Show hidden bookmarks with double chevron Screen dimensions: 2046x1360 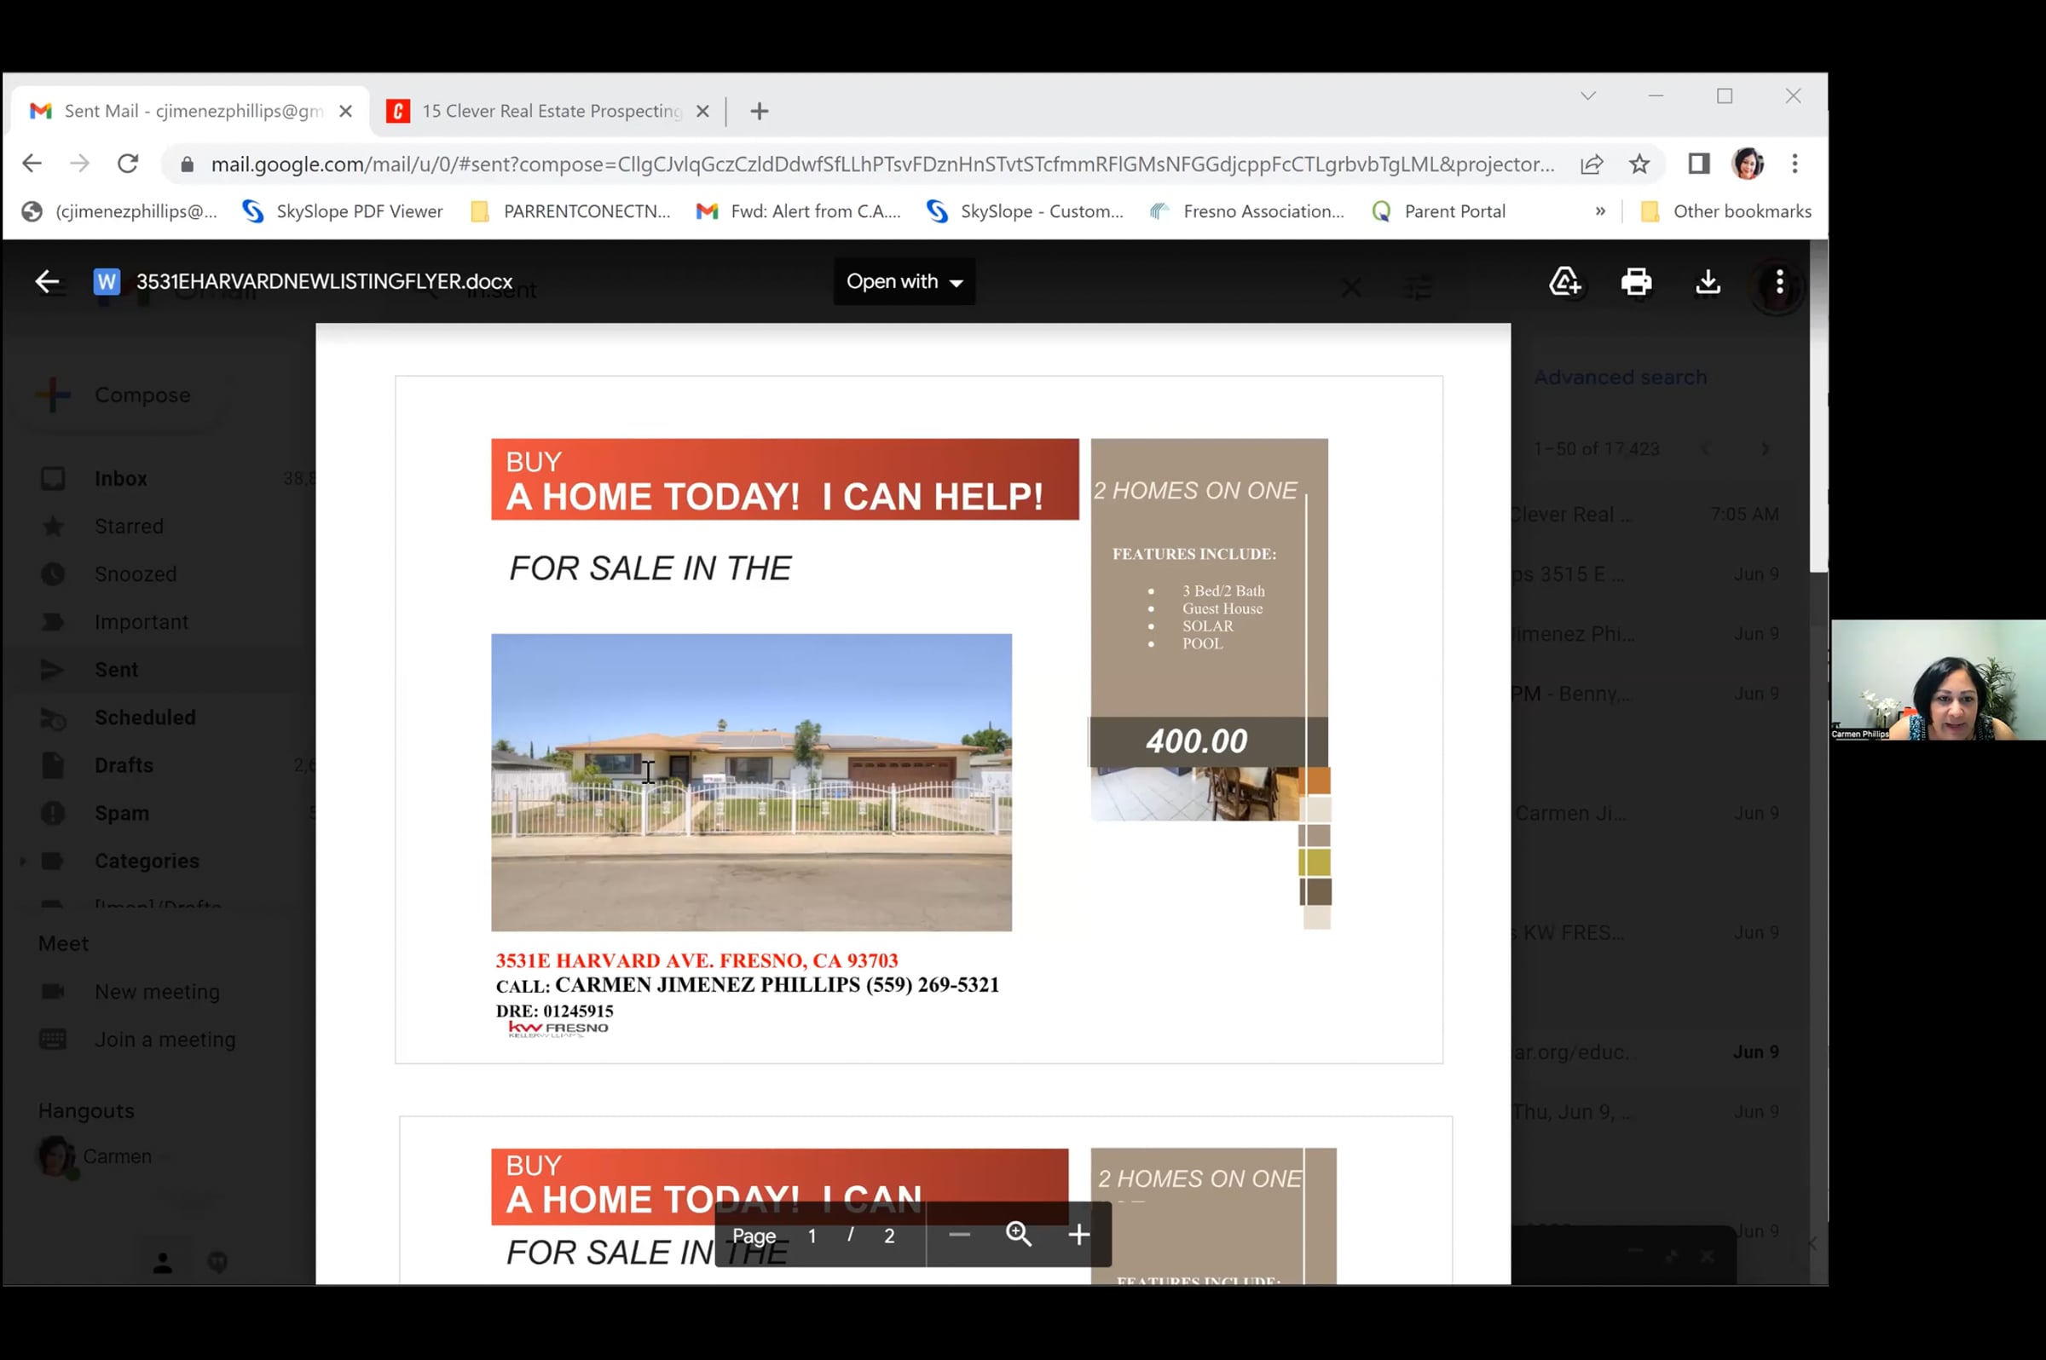tap(1600, 211)
